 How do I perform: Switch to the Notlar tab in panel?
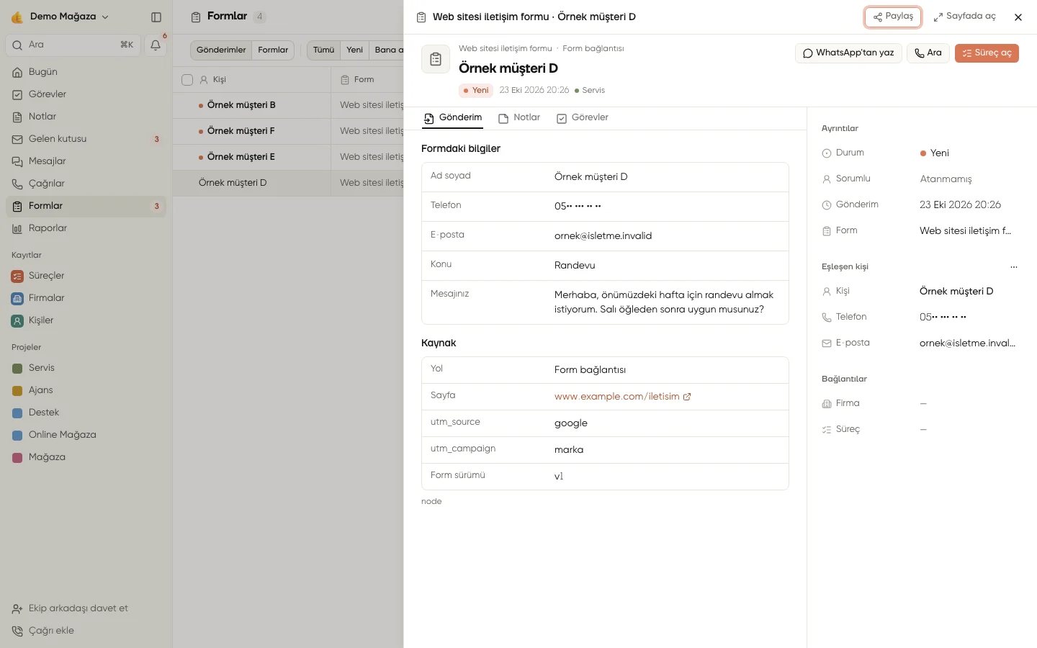[x=519, y=118]
